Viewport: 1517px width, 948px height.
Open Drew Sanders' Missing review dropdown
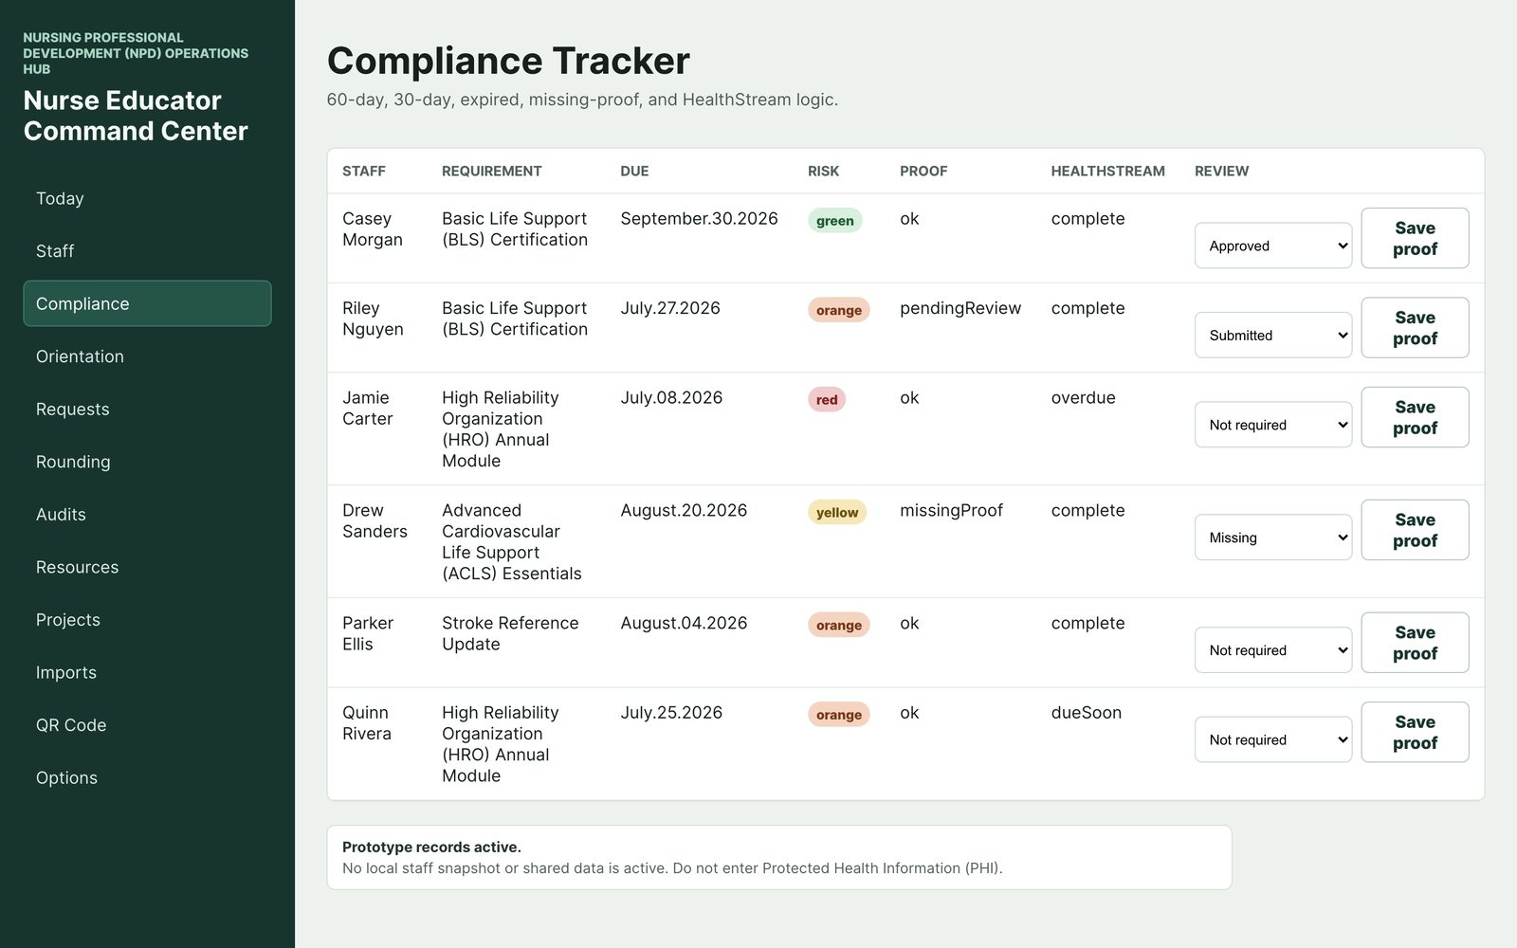(1273, 538)
